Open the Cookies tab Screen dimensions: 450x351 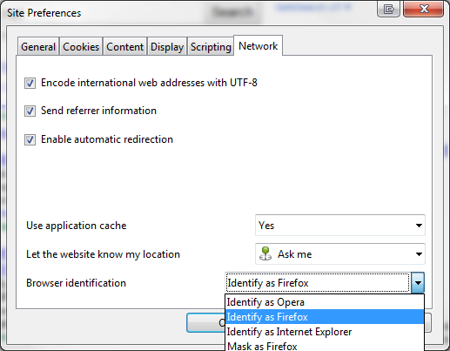[81, 47]
